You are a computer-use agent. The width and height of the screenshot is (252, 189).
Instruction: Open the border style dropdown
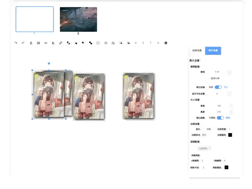[208, 135]
